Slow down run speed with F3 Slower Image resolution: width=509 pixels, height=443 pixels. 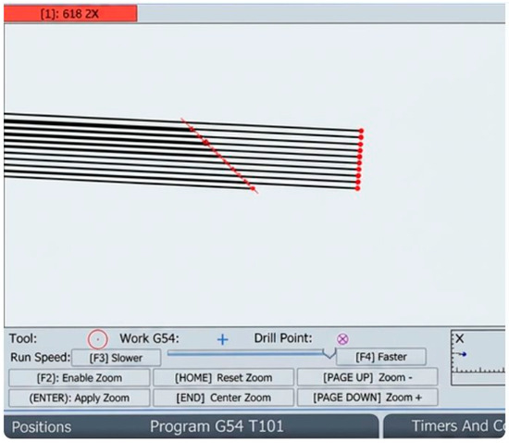[116, 358]
